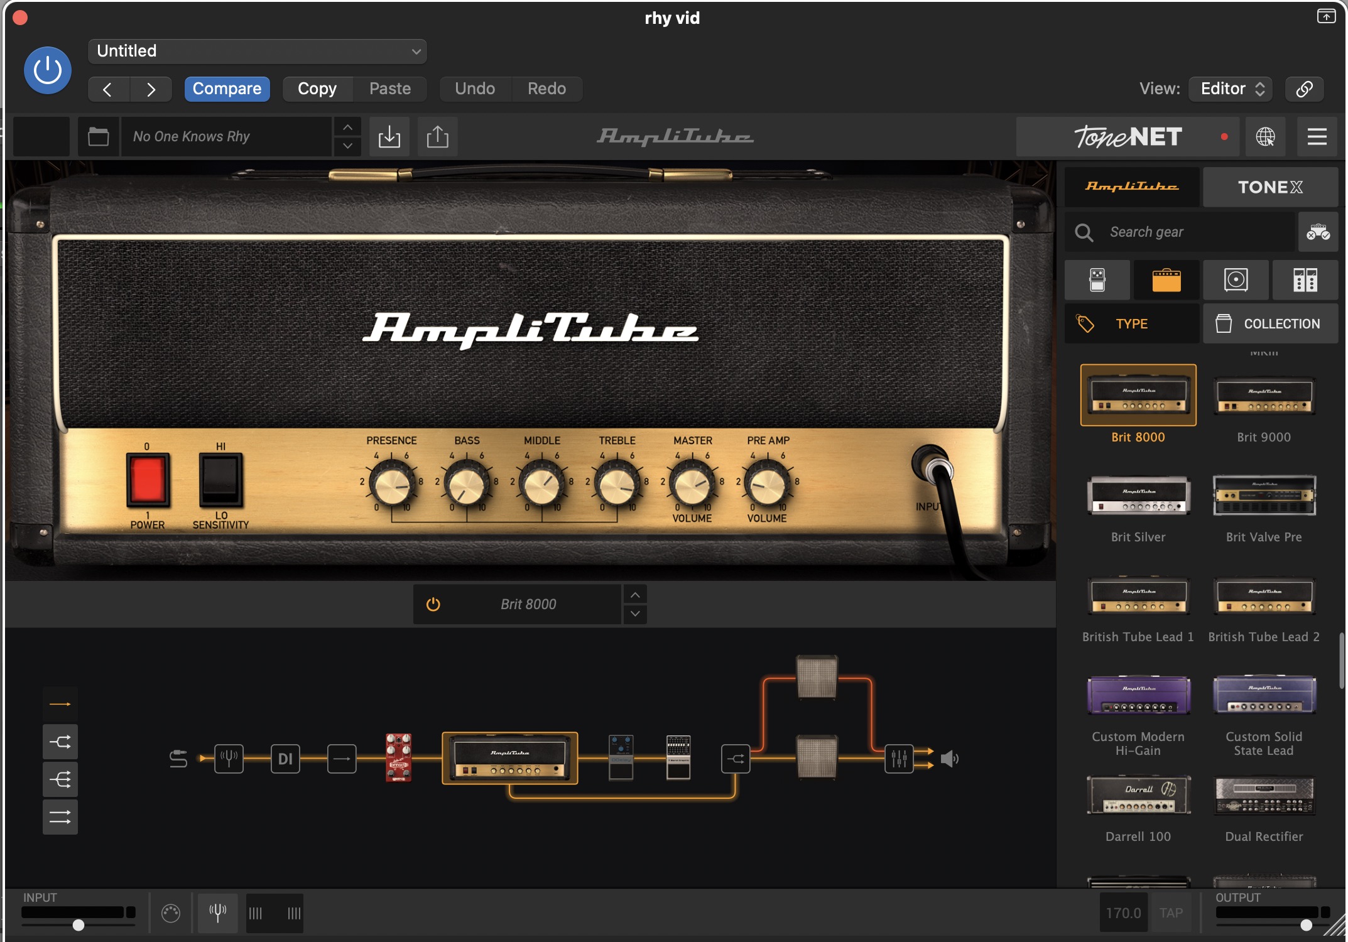Open the View Editor dropdown
This screenshot has width=1348, height=942.
[1230, 89]
